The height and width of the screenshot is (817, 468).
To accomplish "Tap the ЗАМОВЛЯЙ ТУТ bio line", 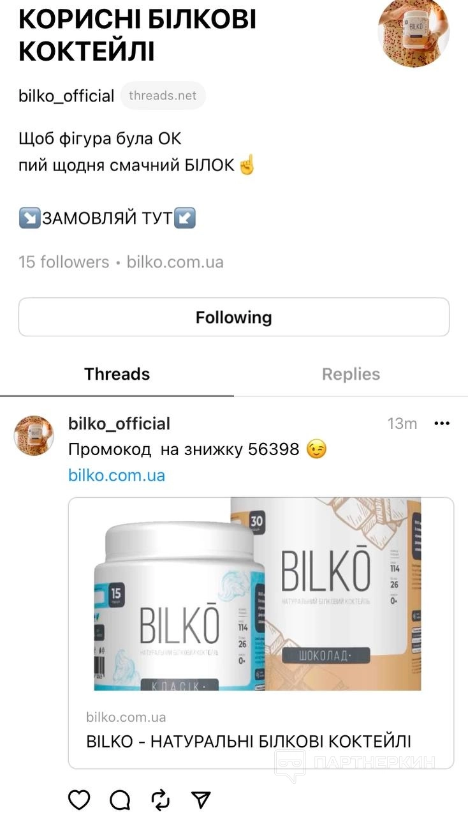I will click(107, 218).
